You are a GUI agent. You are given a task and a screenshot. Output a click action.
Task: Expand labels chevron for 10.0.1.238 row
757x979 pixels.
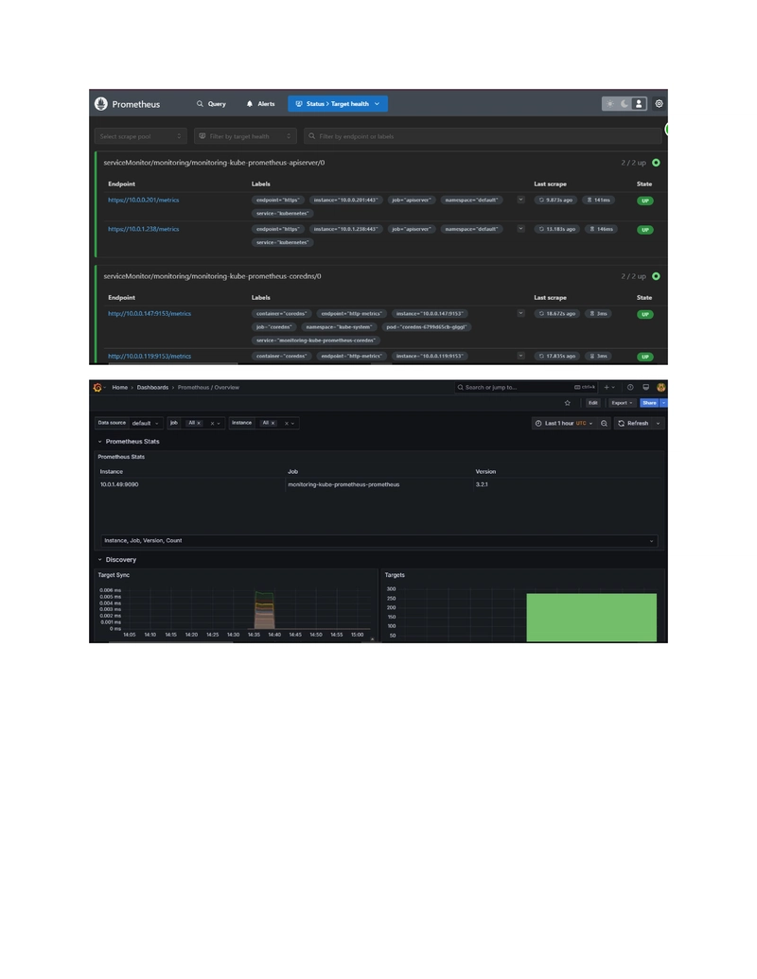click(520, 229)
